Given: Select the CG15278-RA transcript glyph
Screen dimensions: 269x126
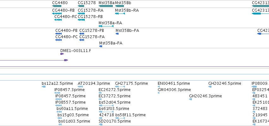Looking at the screenshot, I should (x=81, y=14).
